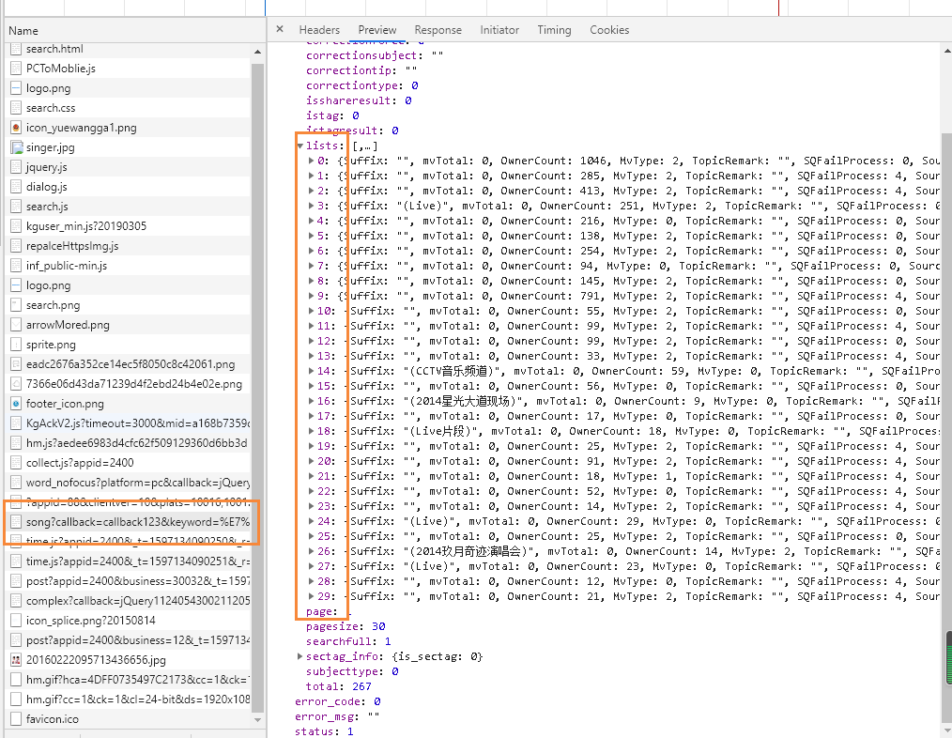Select 7366e06d43da71239d4f2ebd24b4e02e.png request
This screenshot has height=738, width=952.
[128, 384]
